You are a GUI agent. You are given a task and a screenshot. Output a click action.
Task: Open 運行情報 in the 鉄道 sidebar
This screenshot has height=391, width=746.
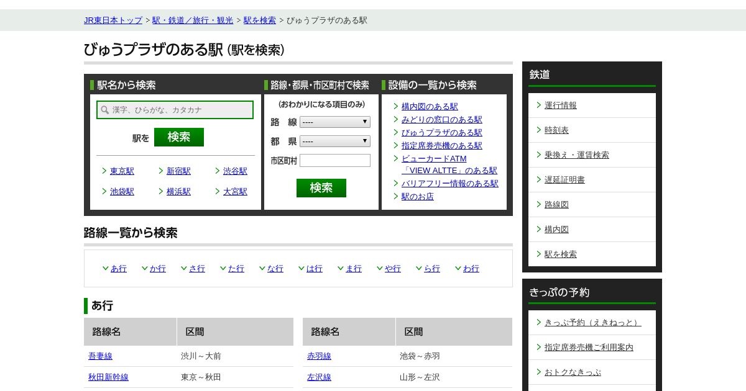click(x=560, y=106)
